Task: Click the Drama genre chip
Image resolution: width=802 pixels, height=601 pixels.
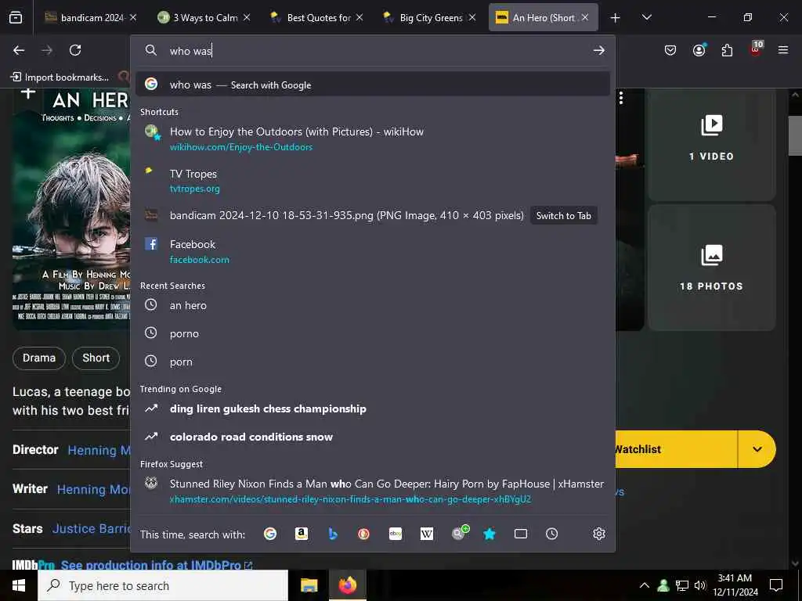Action: [x=39, y=358]
